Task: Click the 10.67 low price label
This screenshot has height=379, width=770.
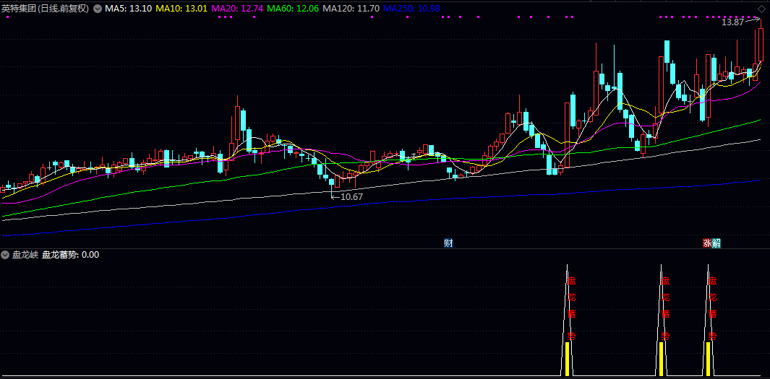Action: point(351,196)
